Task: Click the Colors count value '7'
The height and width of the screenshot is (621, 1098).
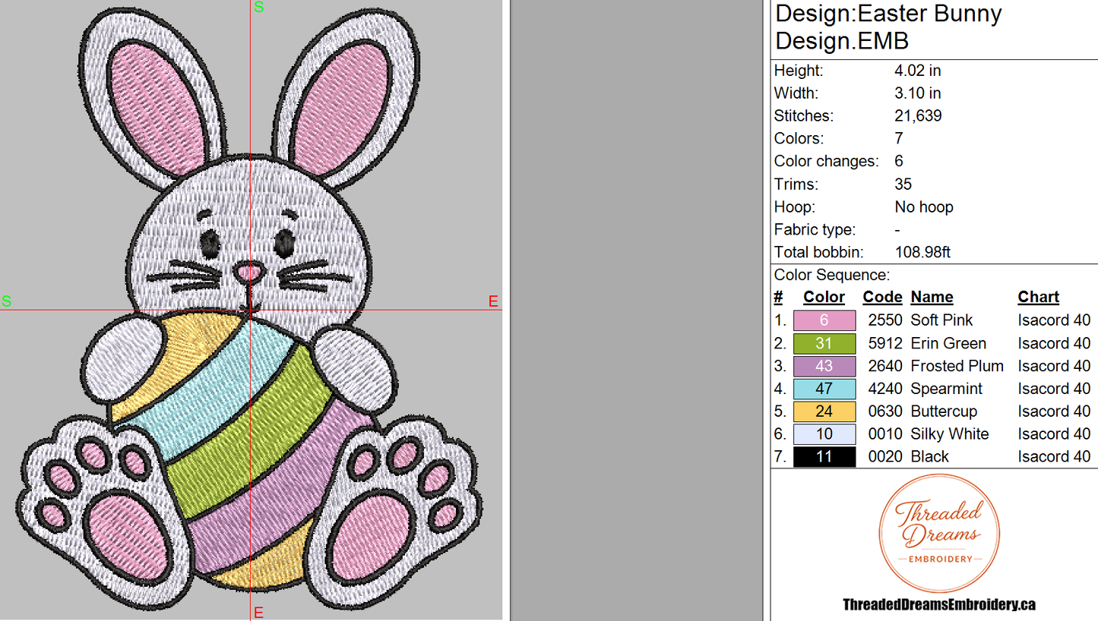Action: [x=899, y=139]
